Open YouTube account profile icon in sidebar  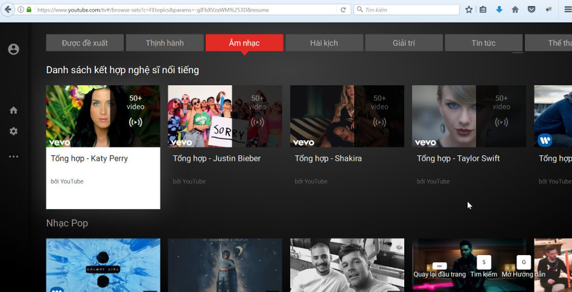(13, 49)
